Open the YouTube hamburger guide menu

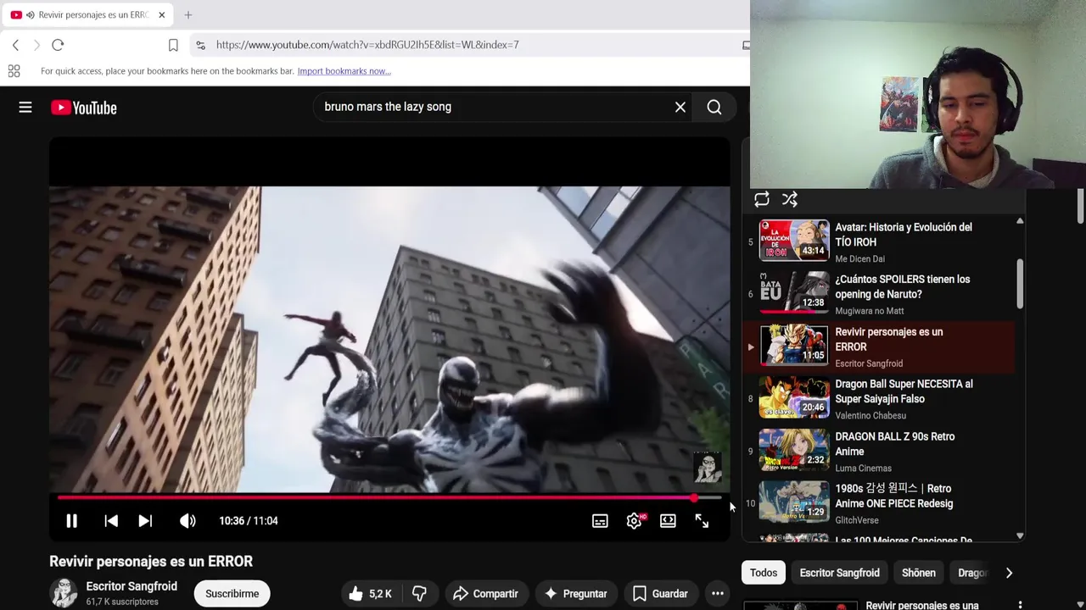point(25,108)
